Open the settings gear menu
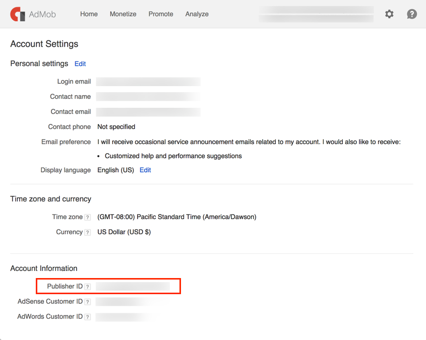 tap(389, 14)
